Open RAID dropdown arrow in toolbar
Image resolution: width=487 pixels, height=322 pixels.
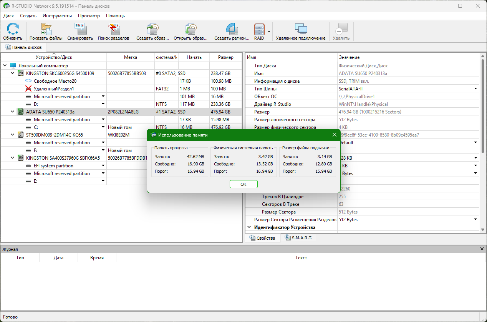[269, 32]
